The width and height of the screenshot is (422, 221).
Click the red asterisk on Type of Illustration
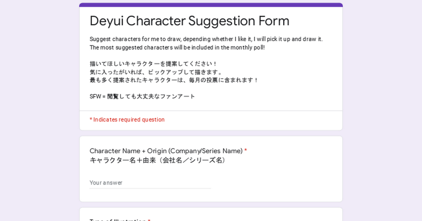pyautogui.click(x=149, y=220)
